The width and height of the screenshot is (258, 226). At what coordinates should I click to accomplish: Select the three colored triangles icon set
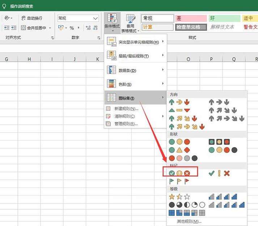point(179,110)
